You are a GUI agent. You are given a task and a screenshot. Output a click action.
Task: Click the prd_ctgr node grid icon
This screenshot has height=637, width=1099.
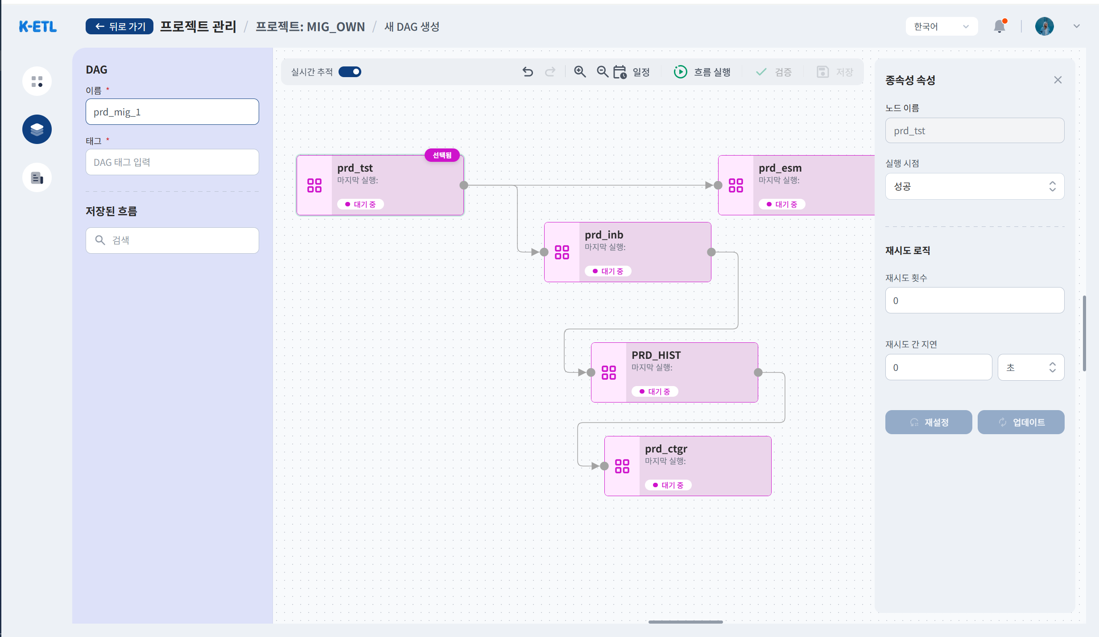coord(622,466)
